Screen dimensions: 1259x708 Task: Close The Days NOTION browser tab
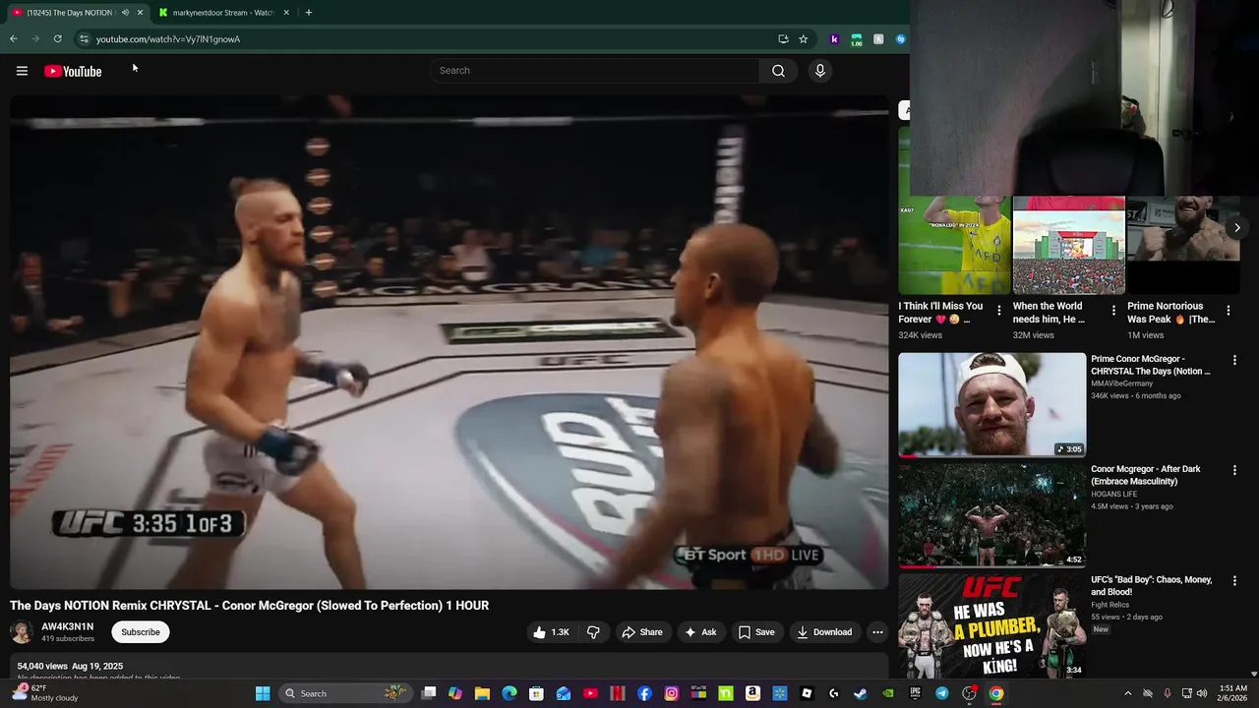(140, 13)
